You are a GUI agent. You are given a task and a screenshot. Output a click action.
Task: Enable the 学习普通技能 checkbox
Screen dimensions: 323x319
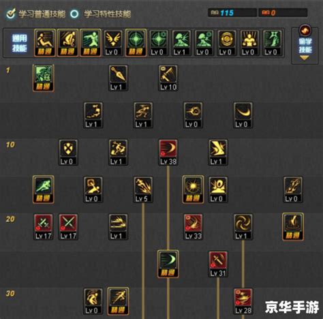pos(11,14)
